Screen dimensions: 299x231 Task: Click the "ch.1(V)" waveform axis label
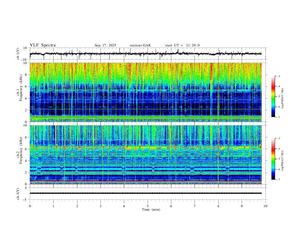(18, 53)
